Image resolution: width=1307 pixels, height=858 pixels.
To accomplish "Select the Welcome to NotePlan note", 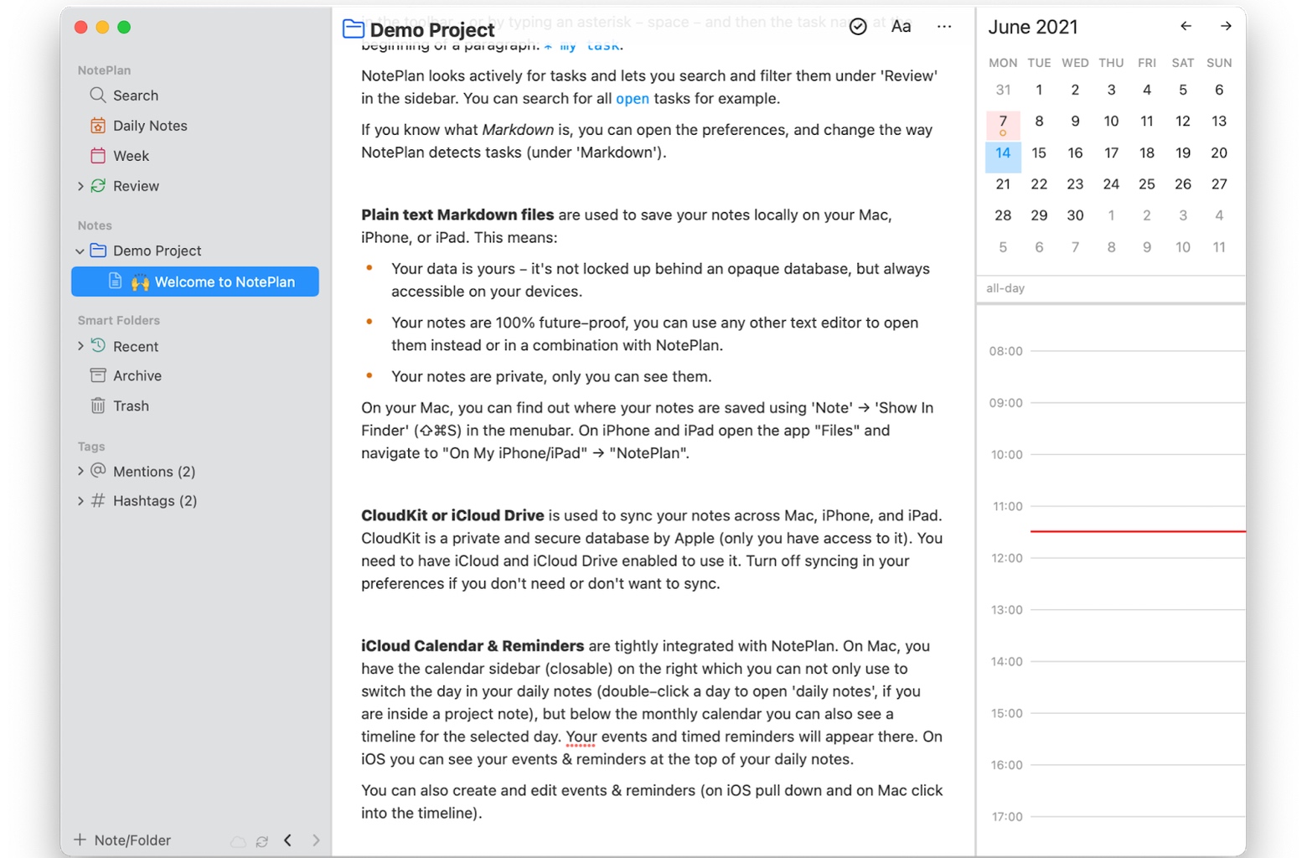I will click(224, 282).
